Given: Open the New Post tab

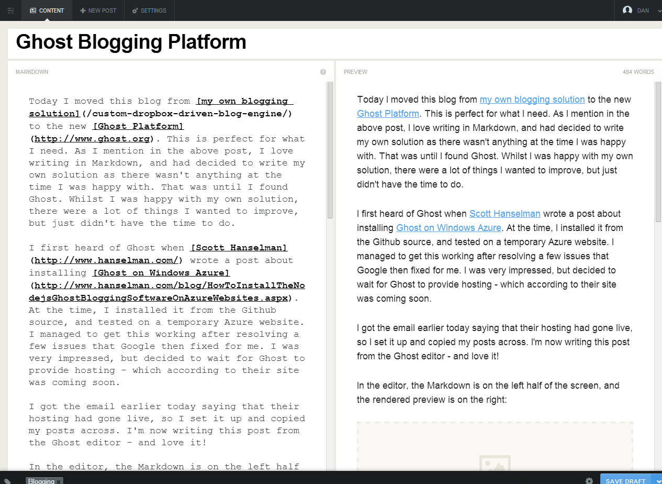Looking at the screenshot, I should click(x=98, y=10).
